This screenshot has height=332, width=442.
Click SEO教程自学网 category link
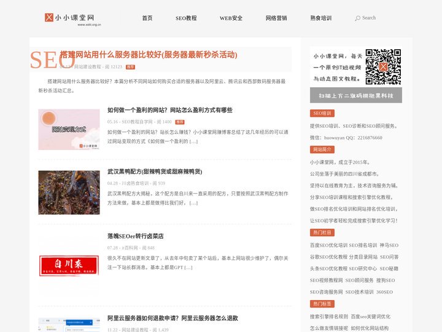click(x=137, y=122)
